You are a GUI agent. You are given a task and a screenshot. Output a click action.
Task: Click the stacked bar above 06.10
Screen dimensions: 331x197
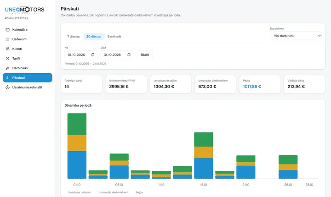pyautogui.click(x=119, y=166)
